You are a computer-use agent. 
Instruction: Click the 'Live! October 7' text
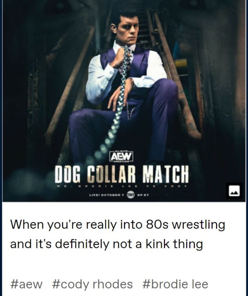tap(106, 194)
